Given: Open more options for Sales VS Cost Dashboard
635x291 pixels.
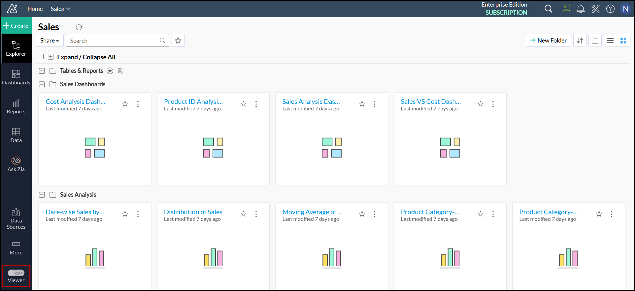Looking at the screenshot, I should tap(493, 104).
